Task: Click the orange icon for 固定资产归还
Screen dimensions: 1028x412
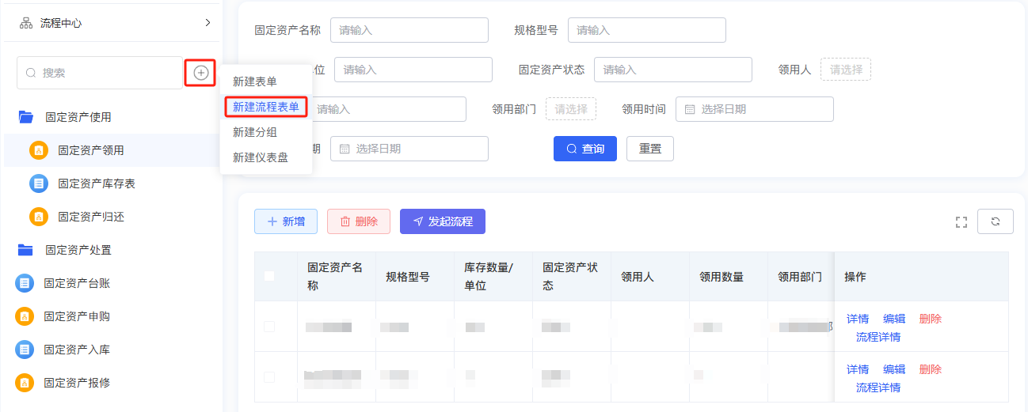Action: (x=38, y=217)
